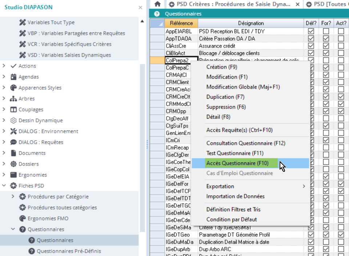
Task: Sort by the Désignation column header
Action: [x=251, y=23]
